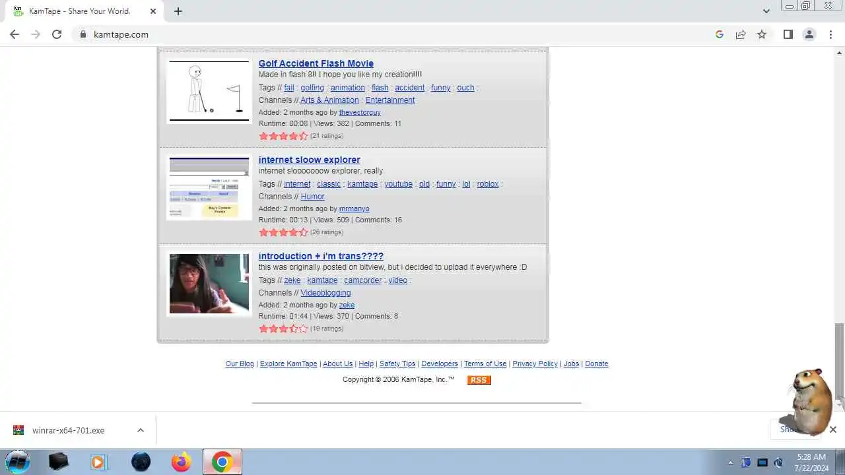Expand winrar download options chevron

(x=141, y=430)
